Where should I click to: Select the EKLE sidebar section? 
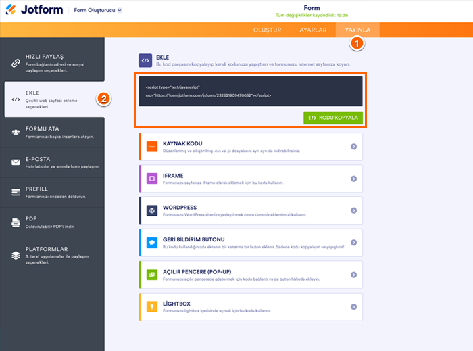(54, 99)
